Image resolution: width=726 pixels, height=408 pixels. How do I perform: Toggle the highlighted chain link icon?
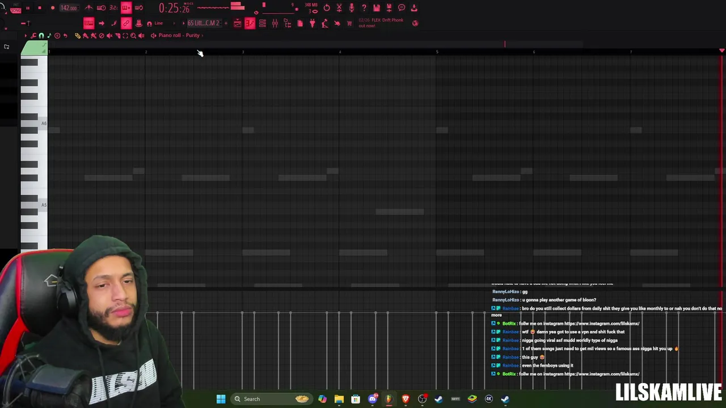(126, 23)
